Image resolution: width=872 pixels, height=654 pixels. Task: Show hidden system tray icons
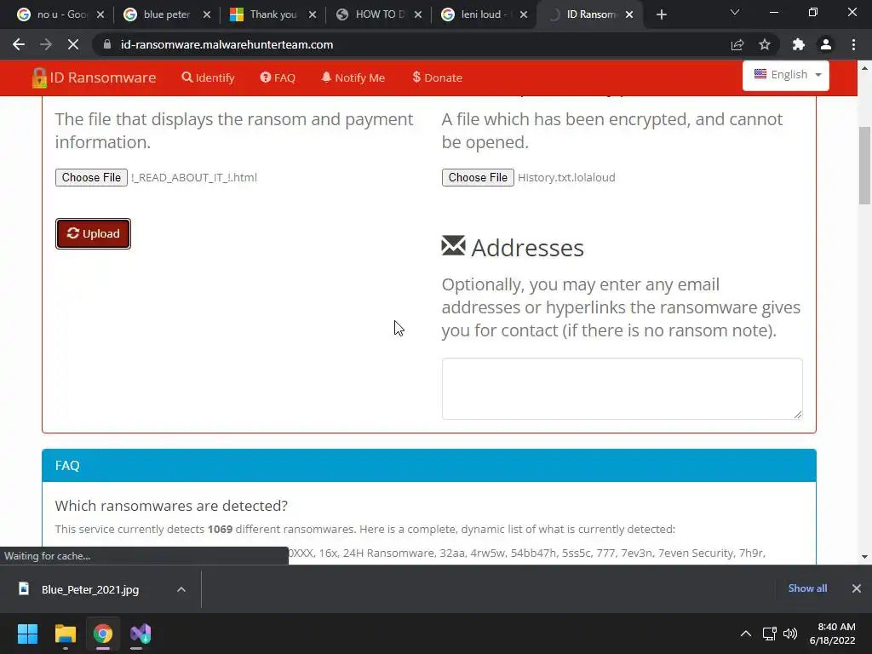point(746,634)
